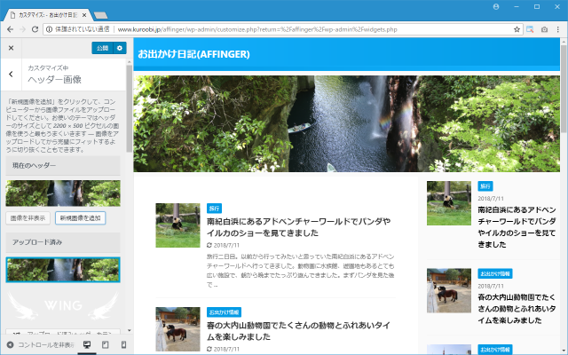Click the browser back button
568x355 pixels.
click(x=10, y=29)
